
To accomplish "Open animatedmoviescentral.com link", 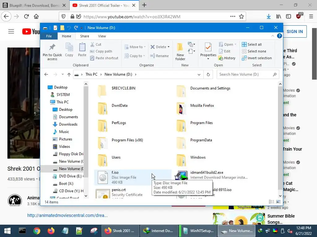I will point(67,215).
